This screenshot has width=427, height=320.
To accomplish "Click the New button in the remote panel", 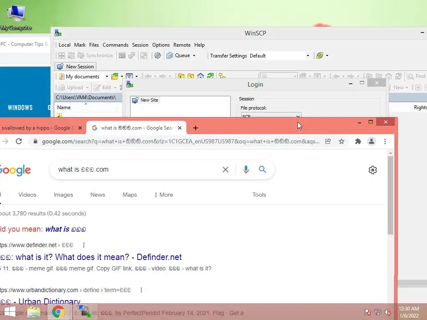I will [x=398, y=87].
